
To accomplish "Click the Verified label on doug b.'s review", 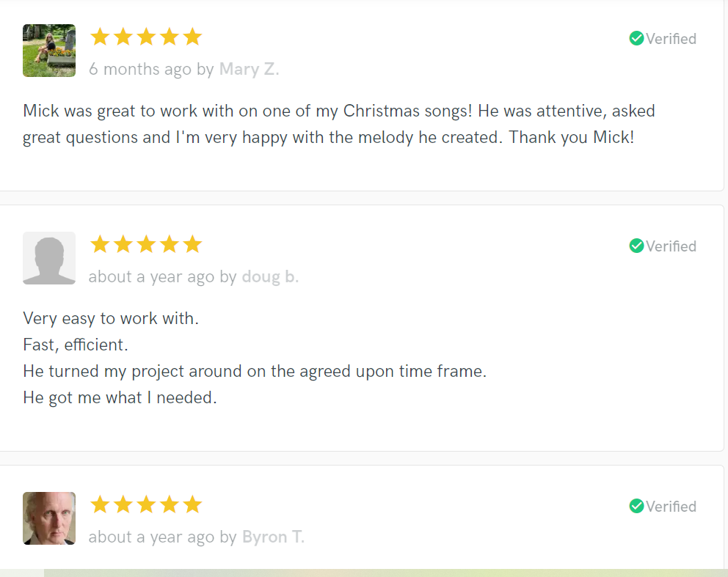I will [671, 246].
